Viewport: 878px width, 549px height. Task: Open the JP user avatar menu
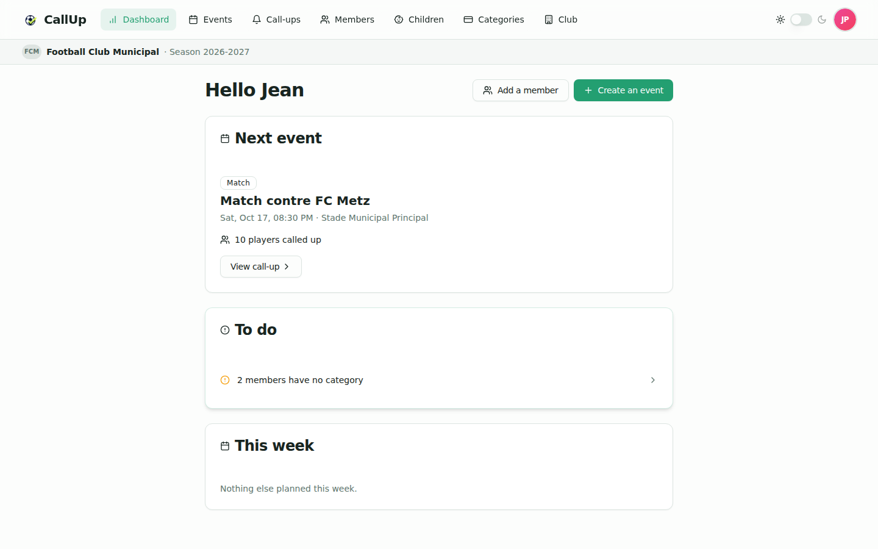point(845,20)
